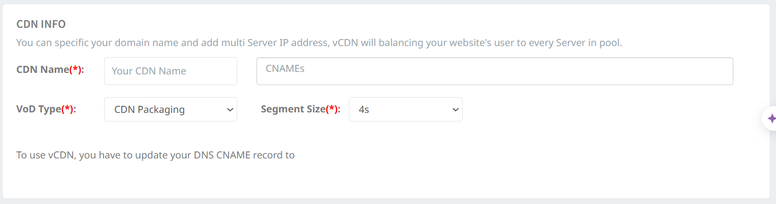
Task: Click the chevron arrow beside 4s
Action: pos(455,109)
